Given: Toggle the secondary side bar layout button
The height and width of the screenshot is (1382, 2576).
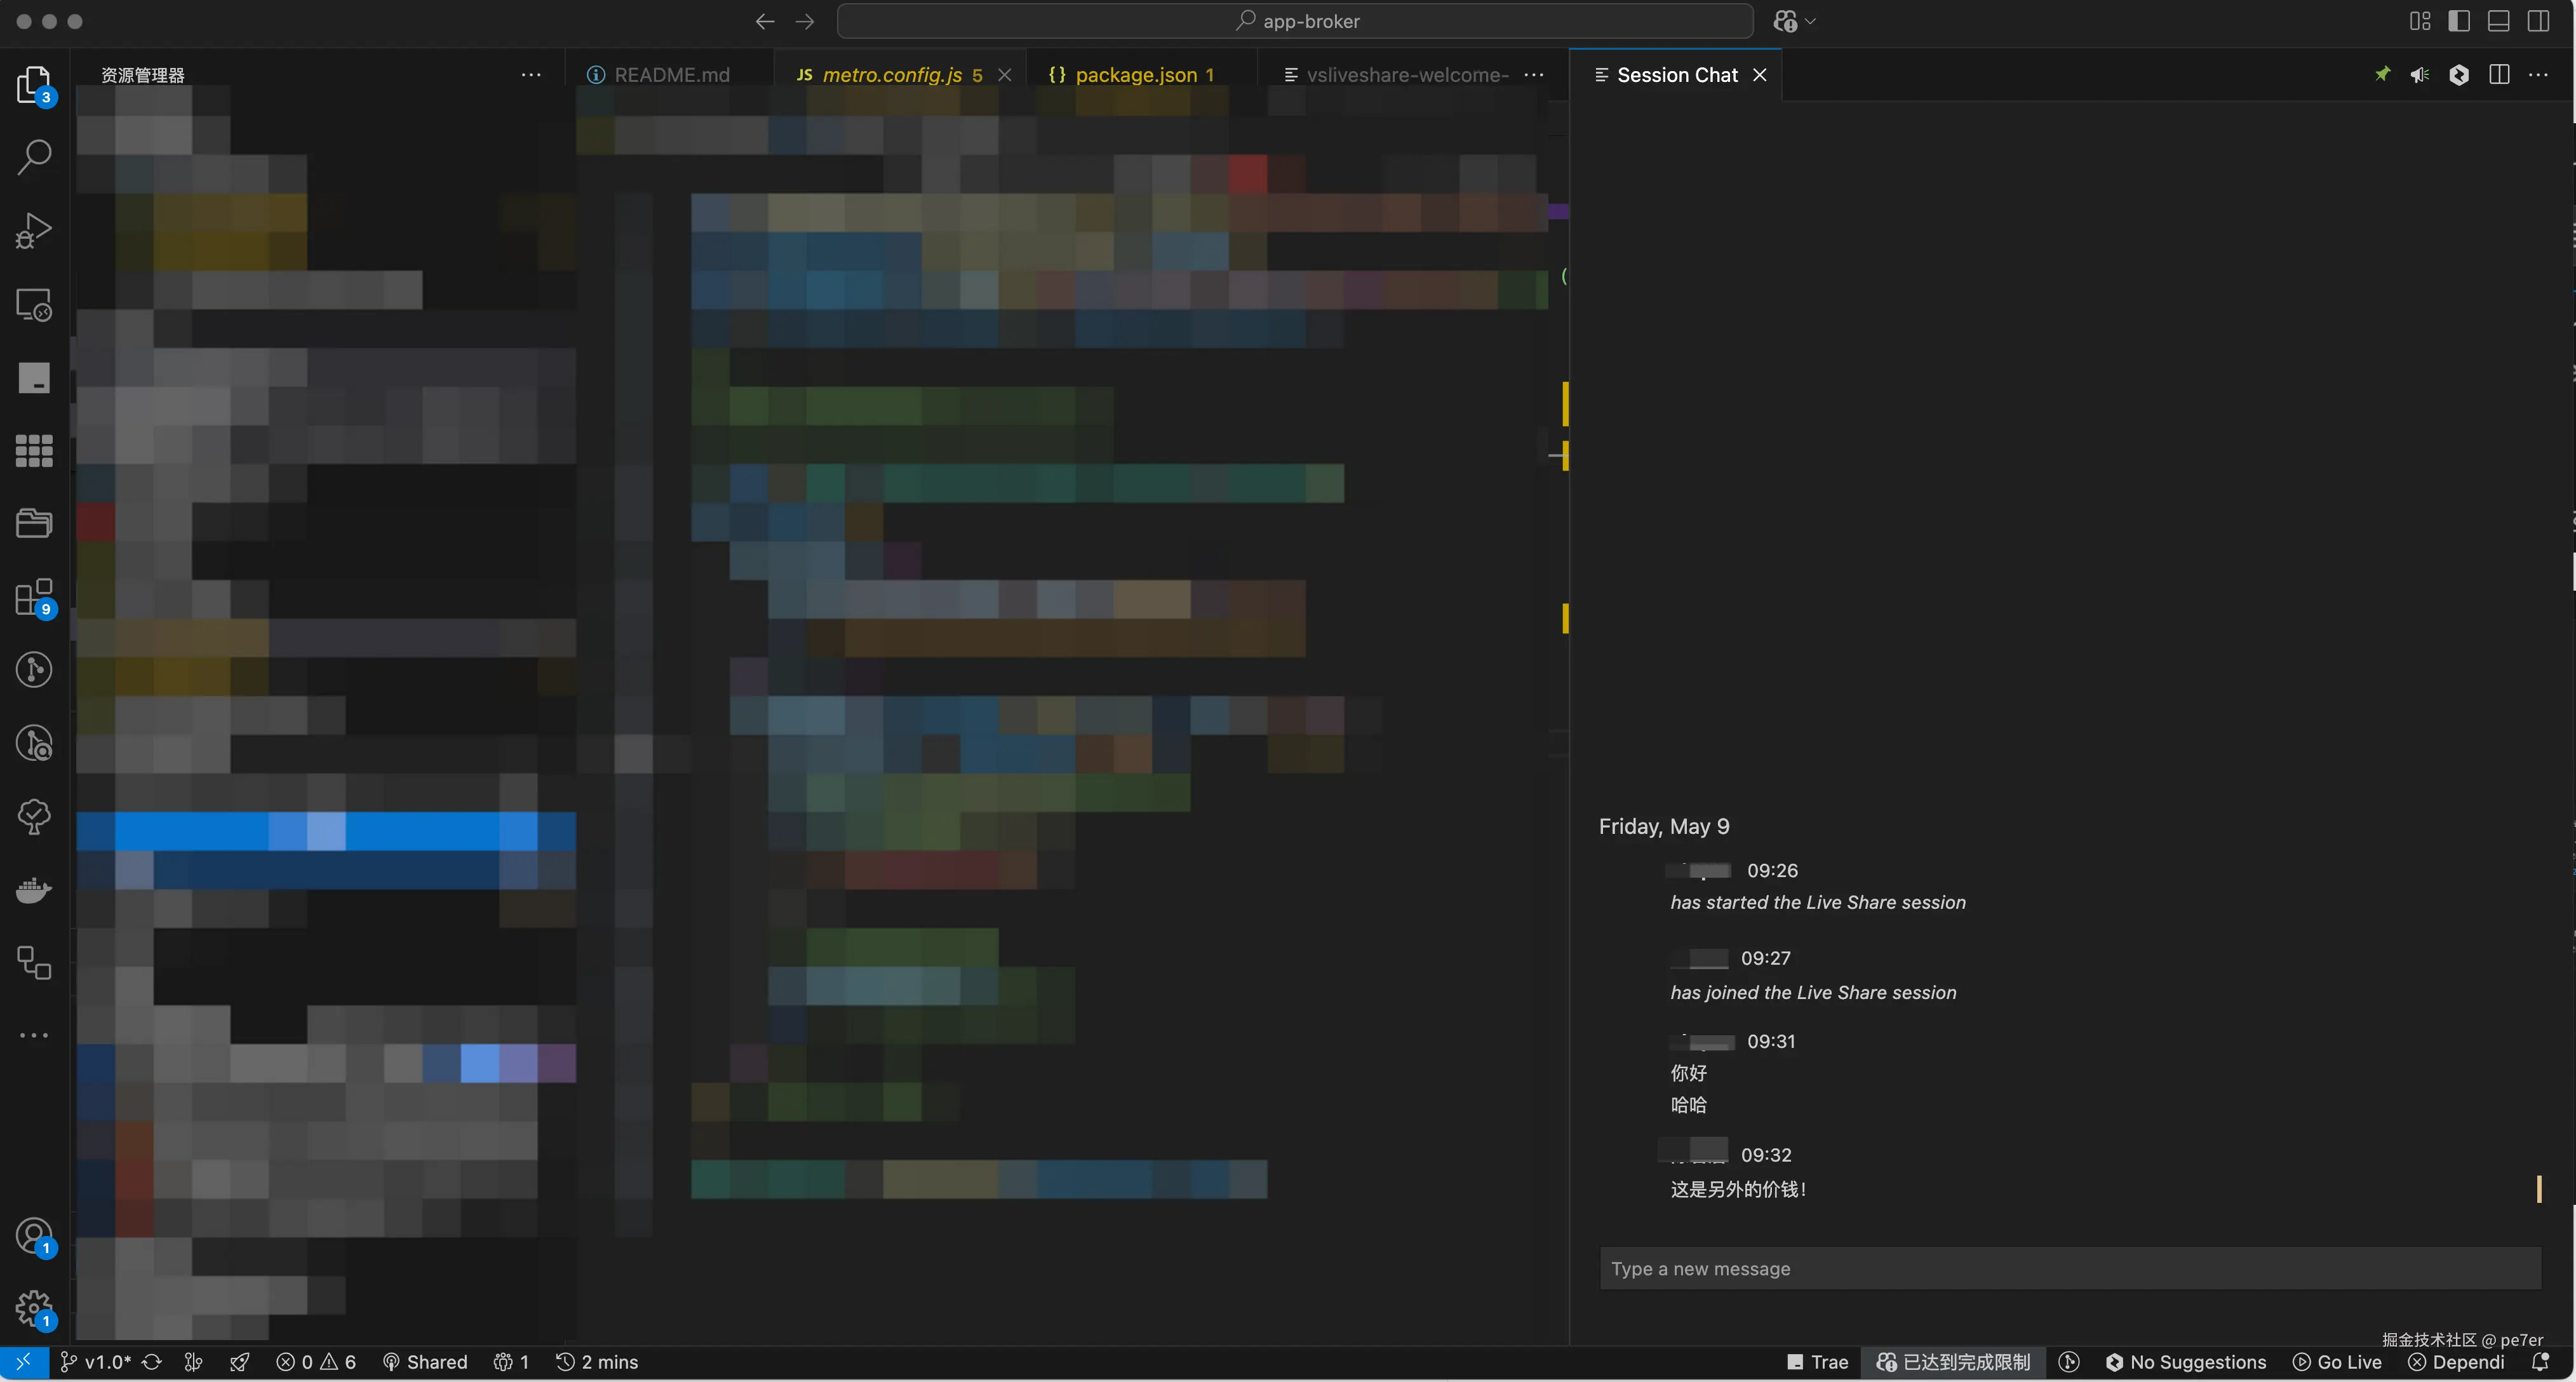Looking at the screenshot, I should pyautogui.click(x=2538, y=21).
